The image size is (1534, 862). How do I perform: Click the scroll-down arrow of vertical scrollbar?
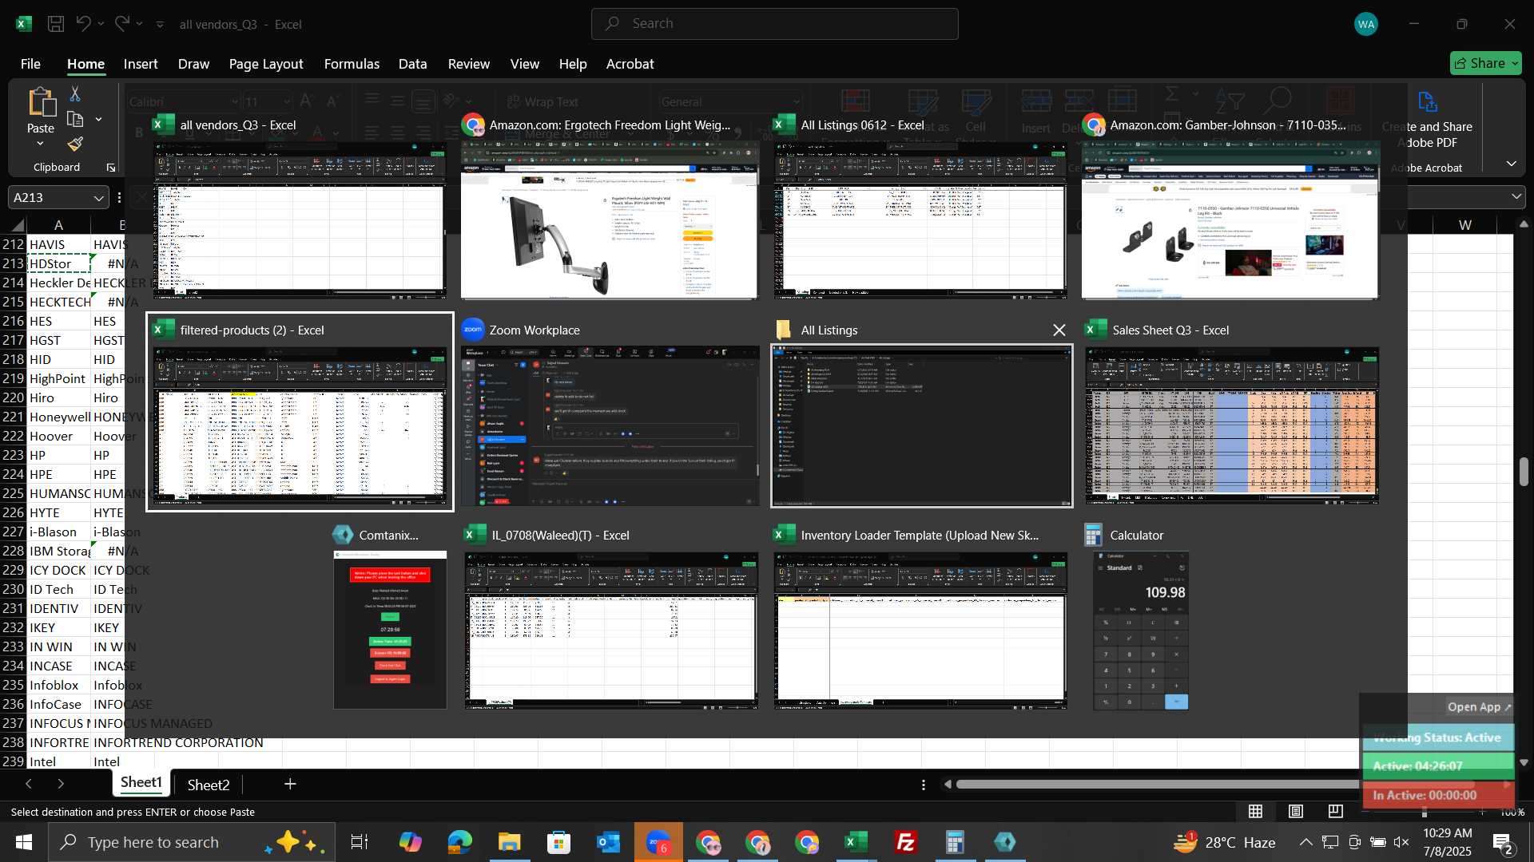pos(1524,763)
